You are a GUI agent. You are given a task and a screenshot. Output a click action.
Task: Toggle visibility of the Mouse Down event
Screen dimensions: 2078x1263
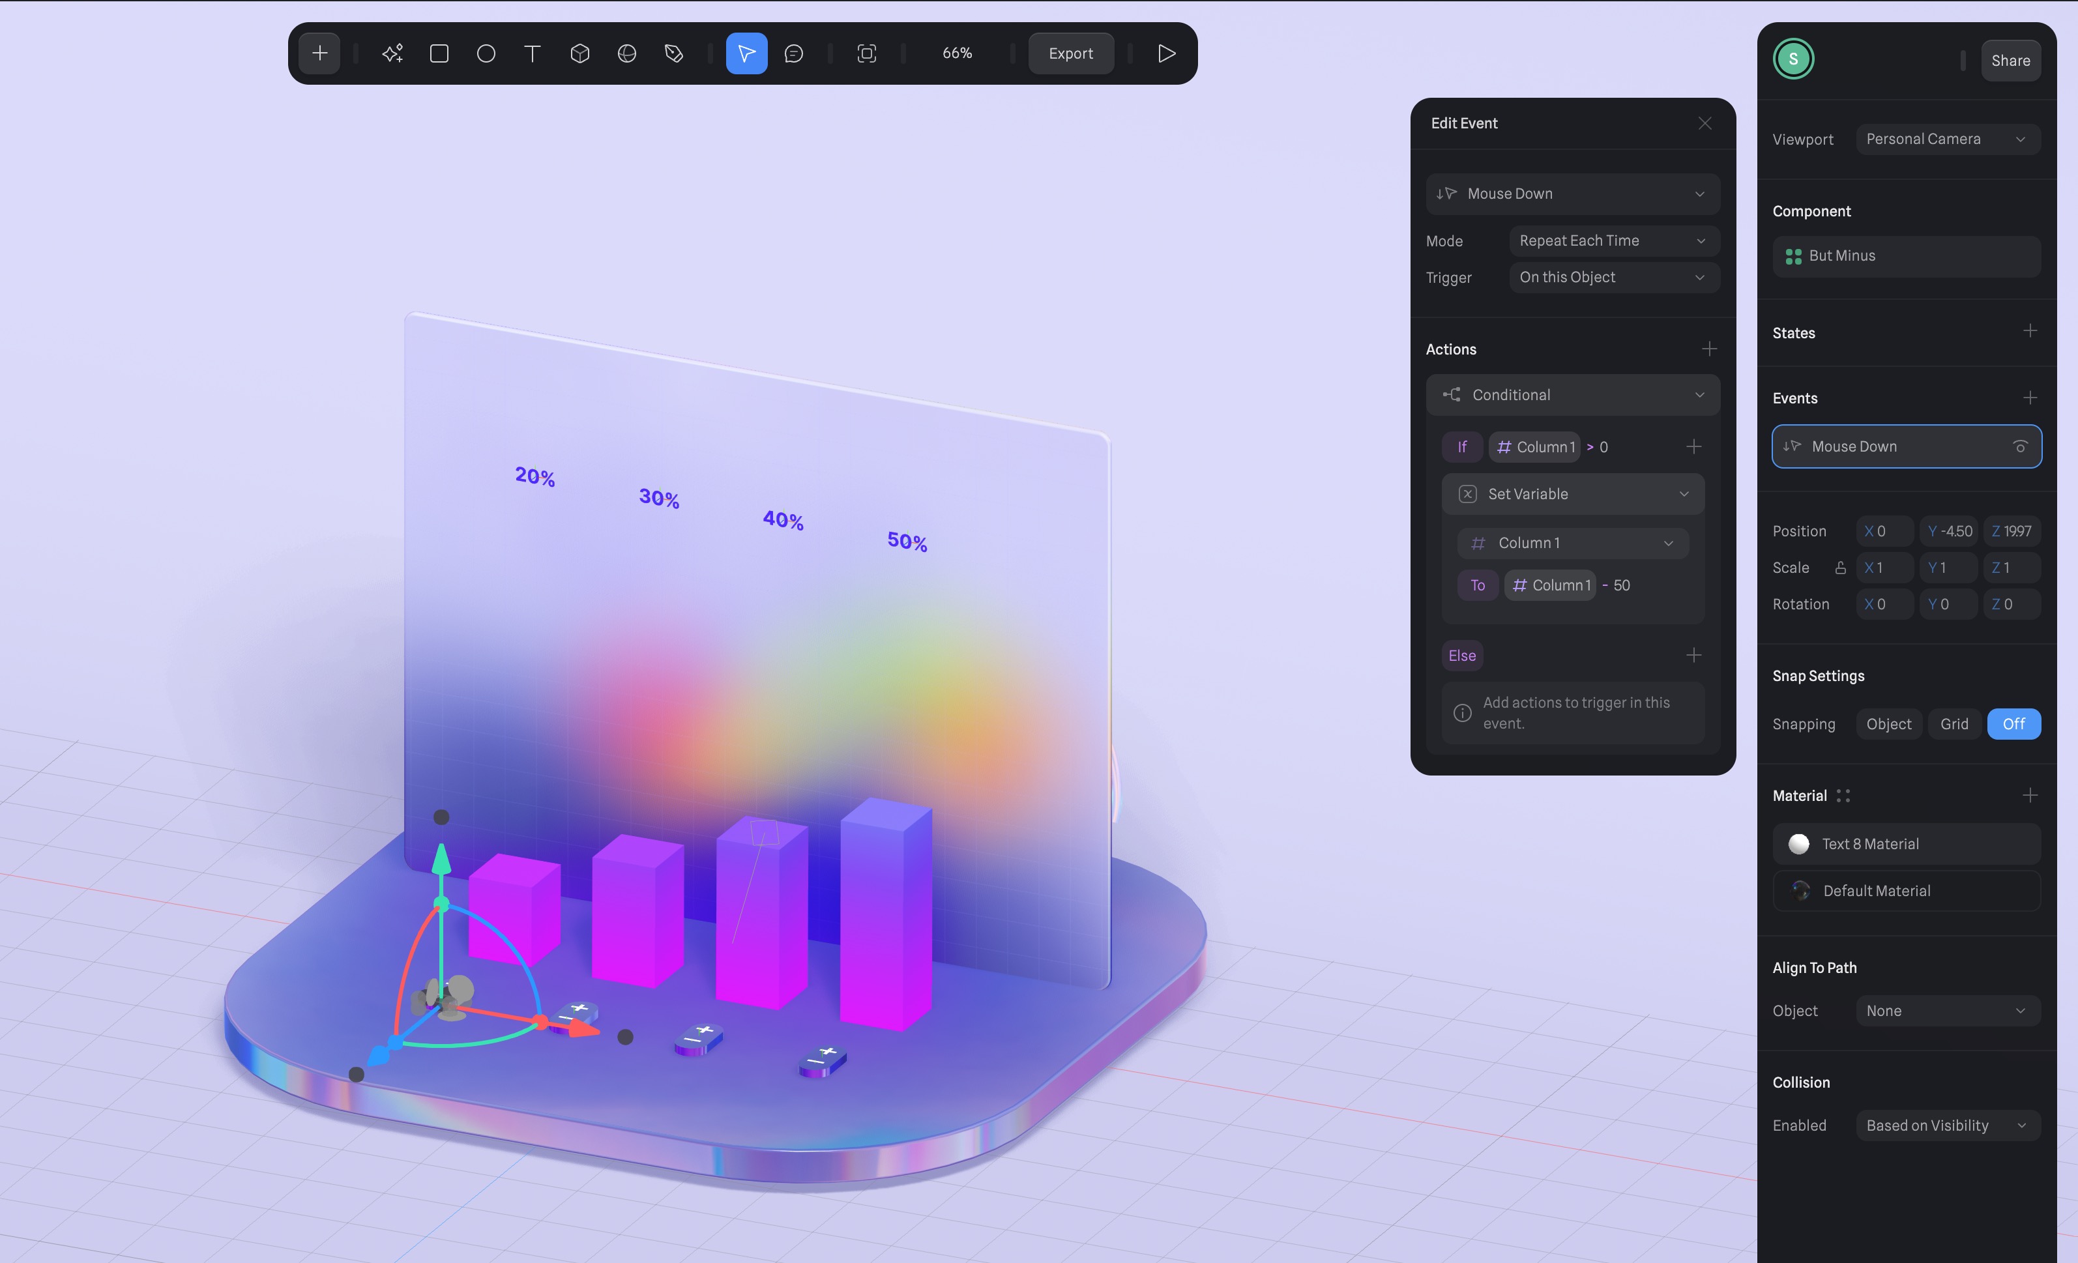[2021, 447]
